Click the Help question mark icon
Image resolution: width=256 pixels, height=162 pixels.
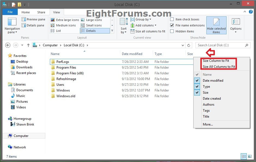pyautogui.click(x=251, y=12)
